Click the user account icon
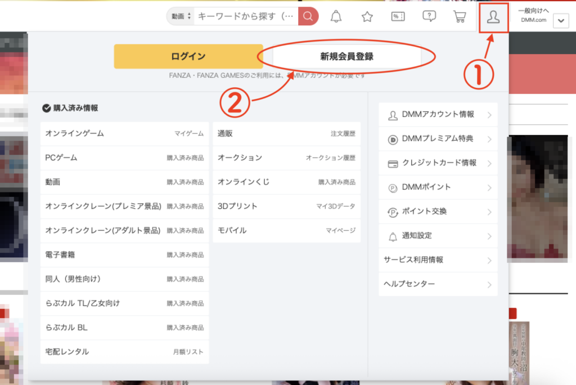The height and width of the screenshot is (385, 576). (493, 17)
